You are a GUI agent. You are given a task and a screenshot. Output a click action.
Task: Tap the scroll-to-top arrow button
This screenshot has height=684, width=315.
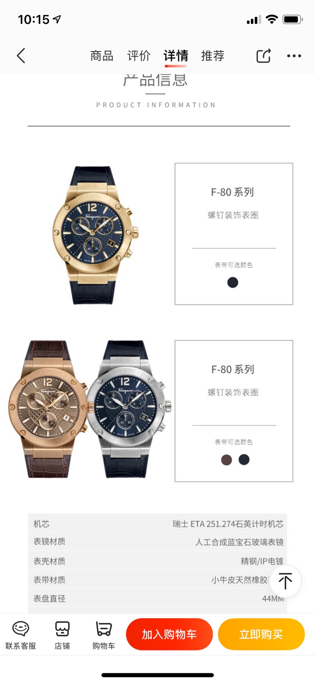(285, 581)
